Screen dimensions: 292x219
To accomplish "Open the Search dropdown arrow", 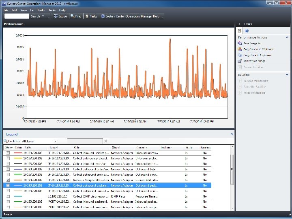I will (x=43, y=16).
